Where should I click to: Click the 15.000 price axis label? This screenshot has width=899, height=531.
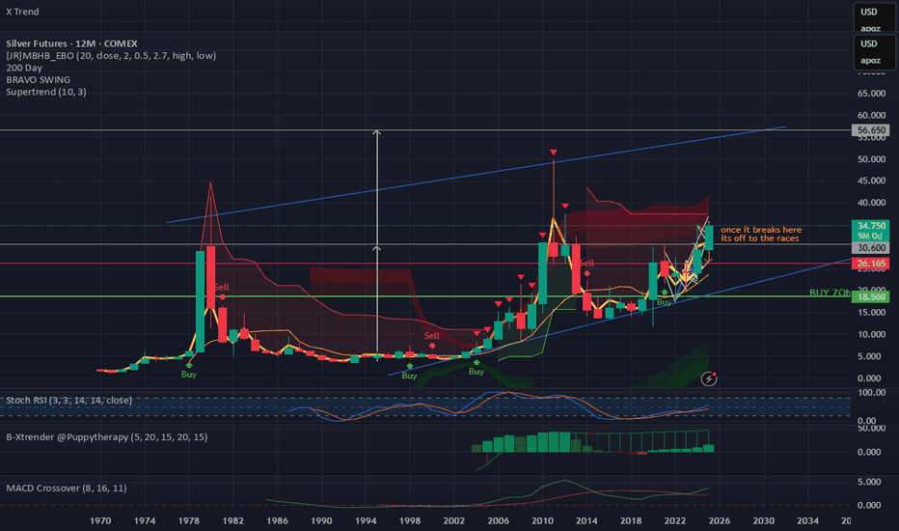tap(871, 312)
